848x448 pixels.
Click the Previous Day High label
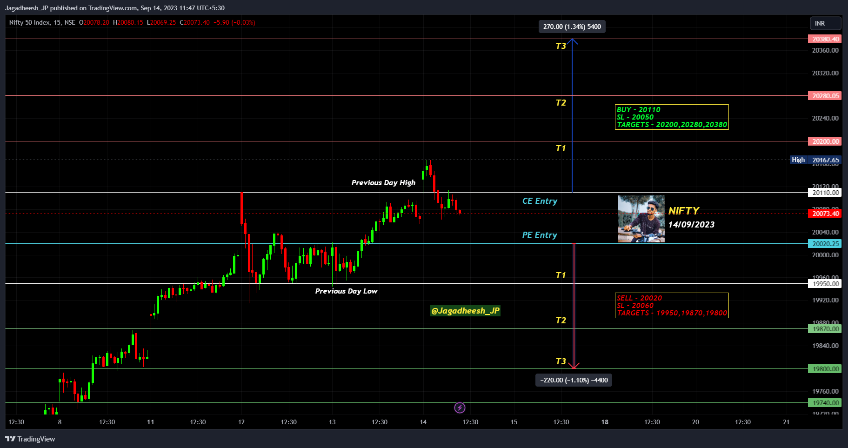point(383,183)
